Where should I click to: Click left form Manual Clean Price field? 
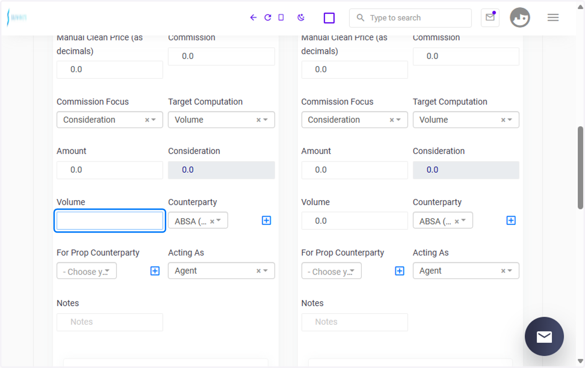pos(110,70)
